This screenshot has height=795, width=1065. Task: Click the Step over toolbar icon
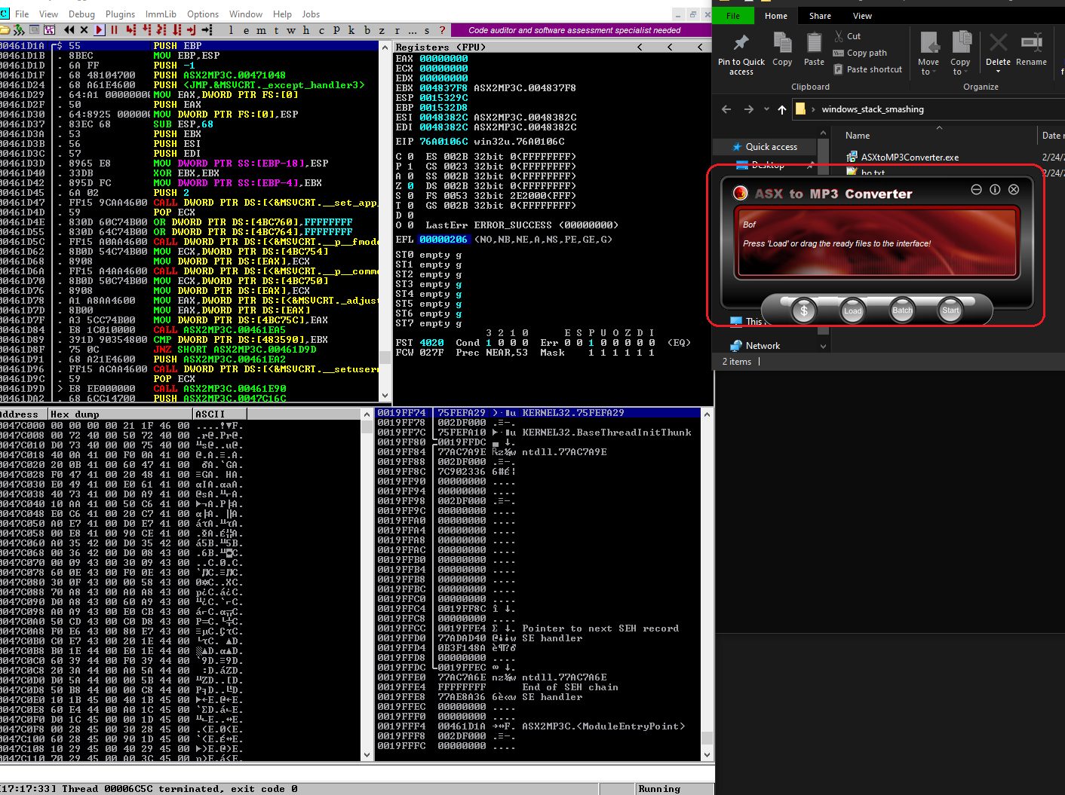tap(146, 30)
